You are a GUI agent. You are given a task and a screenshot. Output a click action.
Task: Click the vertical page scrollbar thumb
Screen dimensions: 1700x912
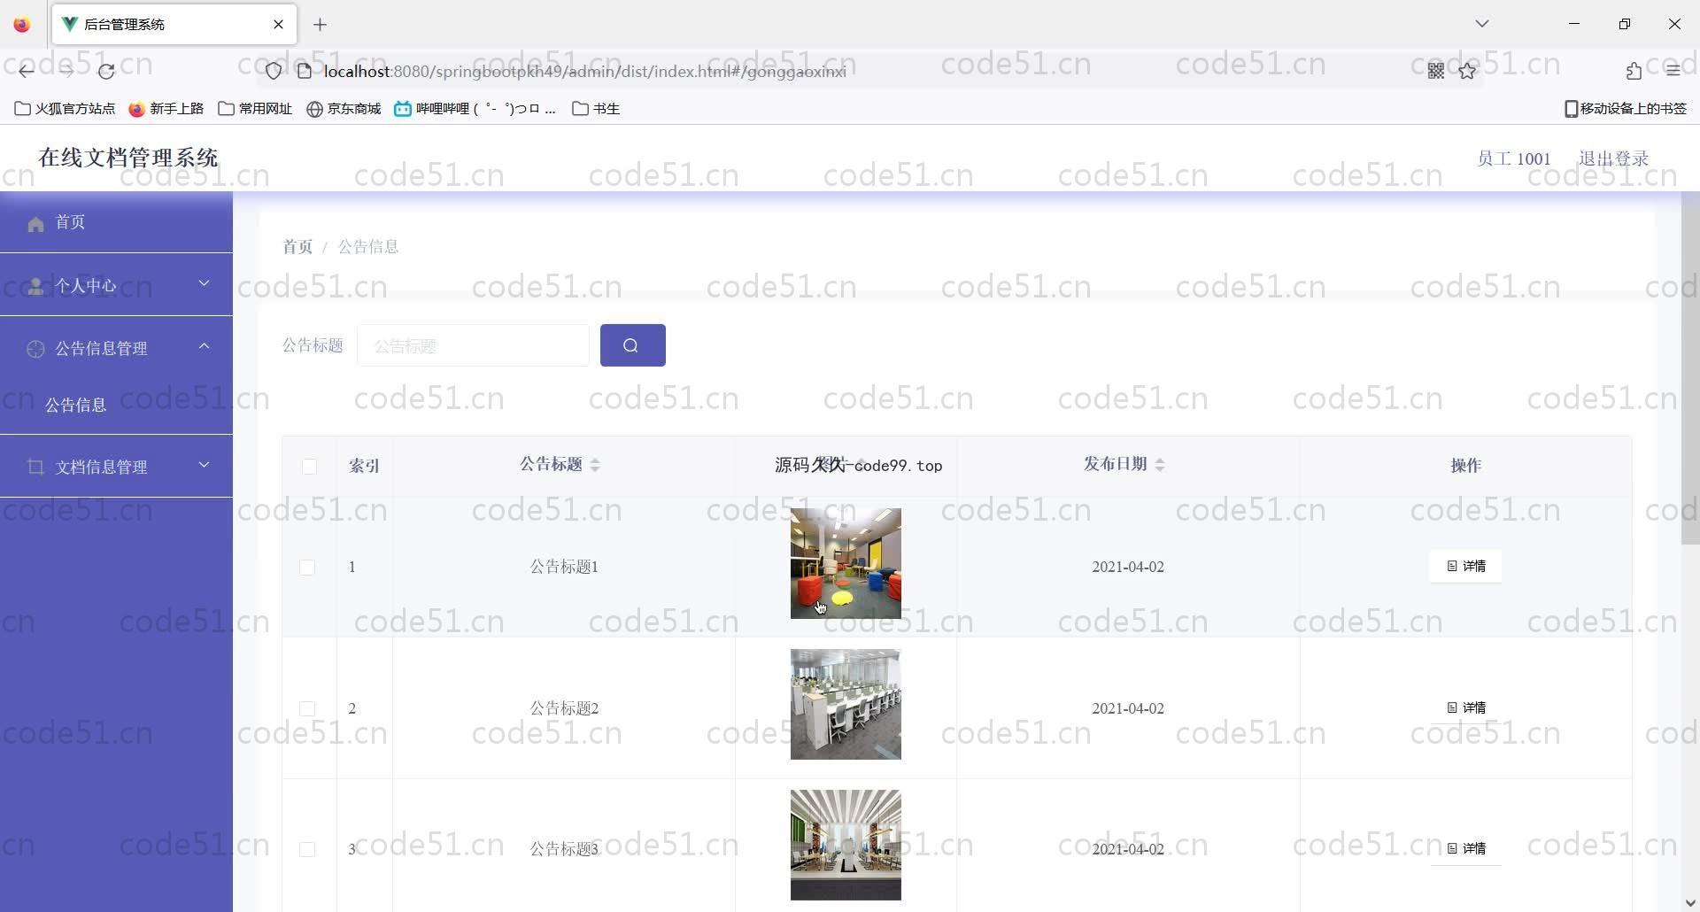tap(1689, 367)
